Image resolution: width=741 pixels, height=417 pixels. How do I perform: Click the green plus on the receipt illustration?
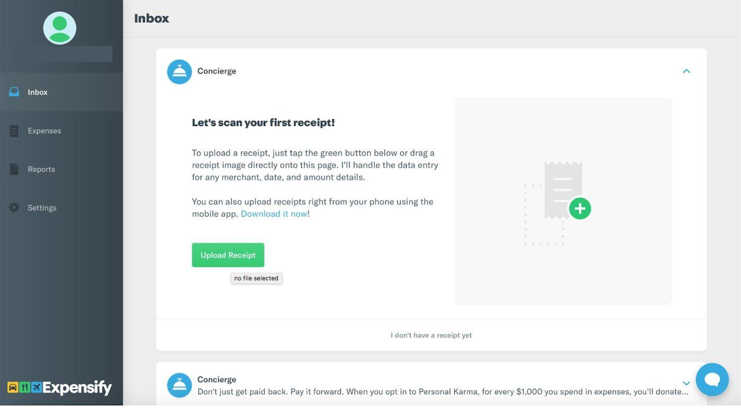580,207
